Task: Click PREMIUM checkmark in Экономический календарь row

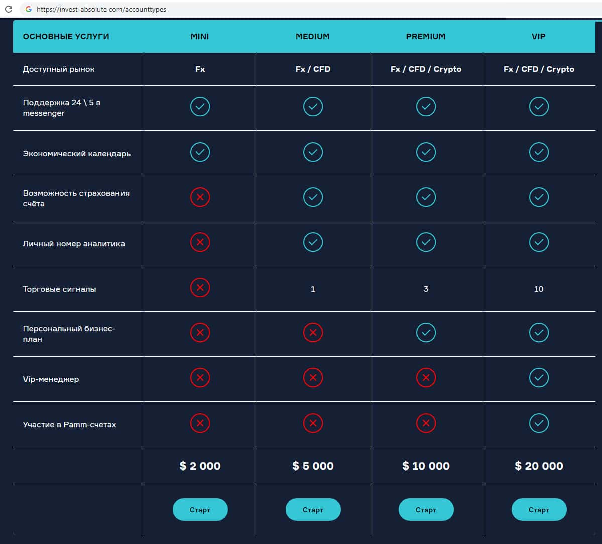Action: pyautogui.click(x=426, y=152)
